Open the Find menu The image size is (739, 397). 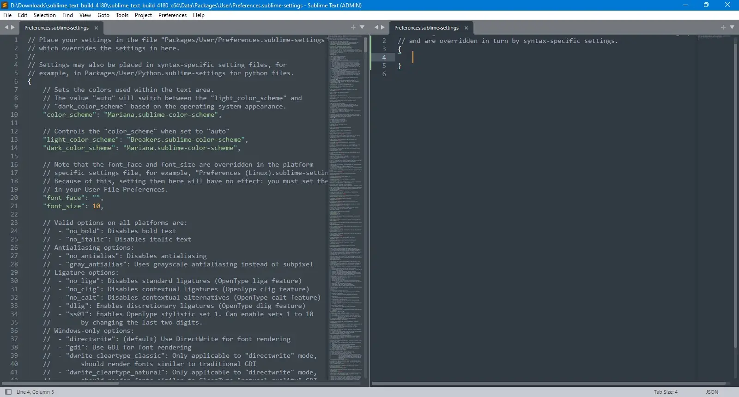pos(67,15)
